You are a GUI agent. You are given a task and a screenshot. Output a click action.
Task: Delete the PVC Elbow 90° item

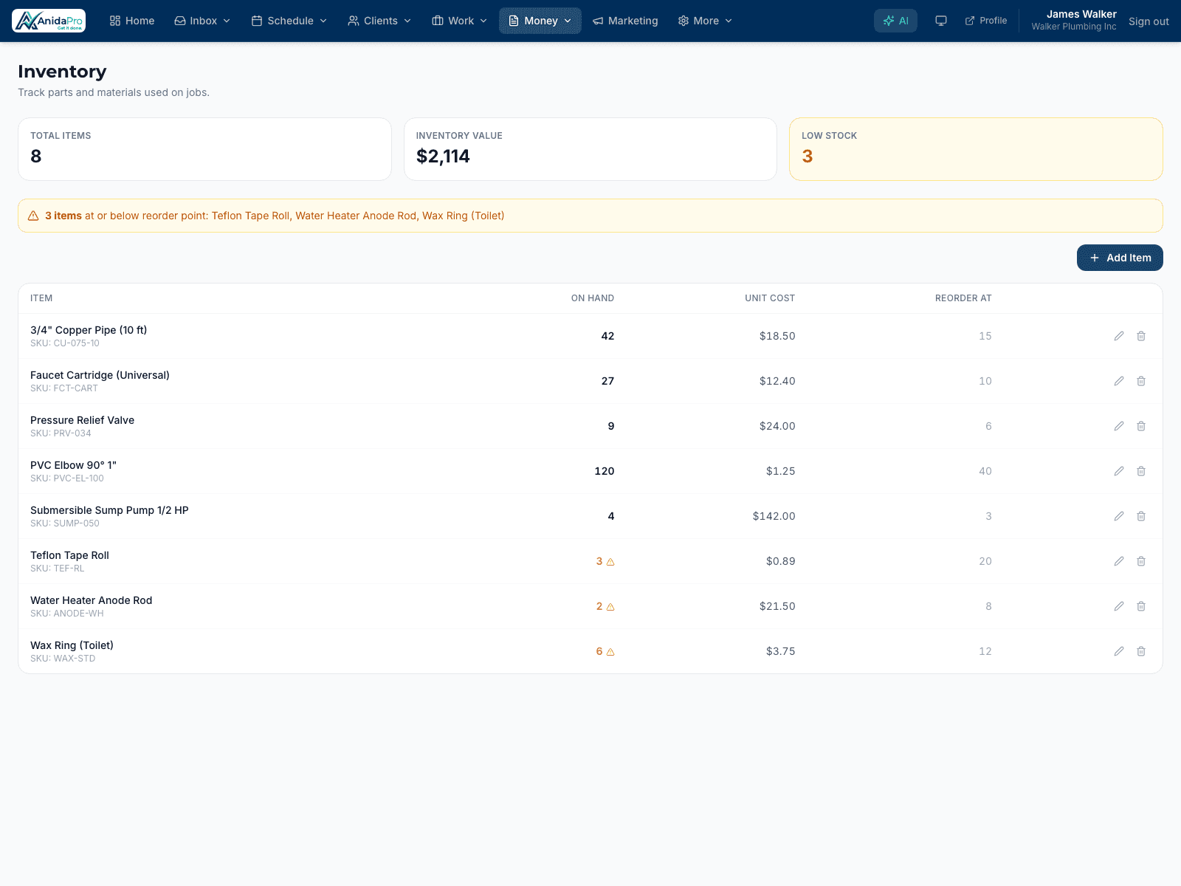click(x=1141, y=471)
